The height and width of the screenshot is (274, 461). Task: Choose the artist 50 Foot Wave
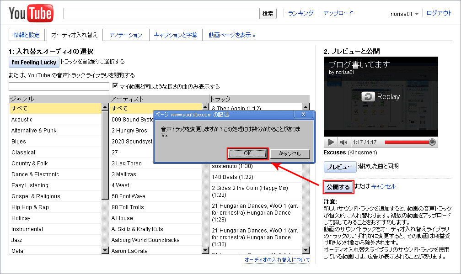156,196
